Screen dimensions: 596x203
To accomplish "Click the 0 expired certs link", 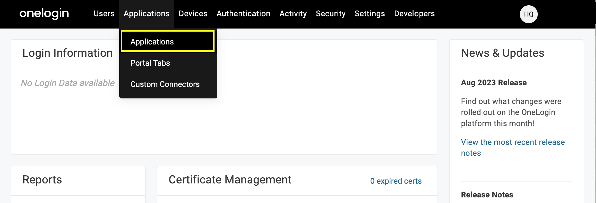I will 396,181.
